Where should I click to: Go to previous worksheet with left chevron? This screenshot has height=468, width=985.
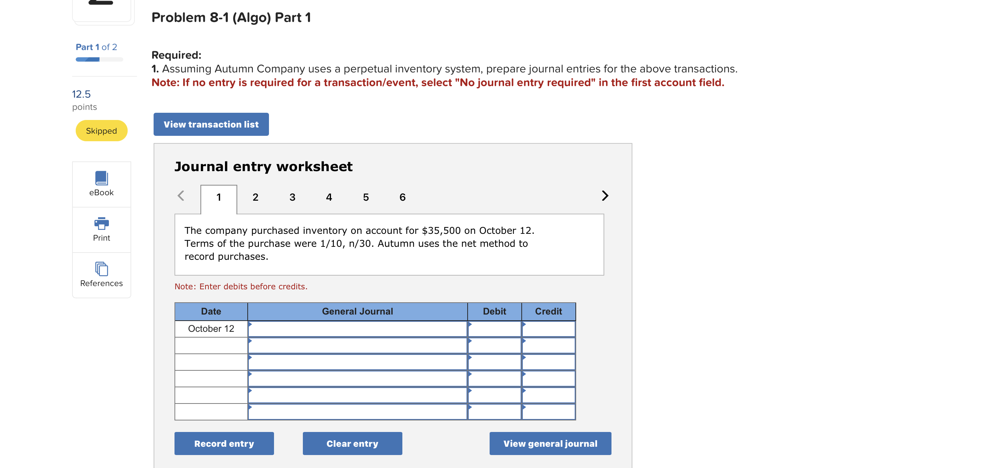181,196
